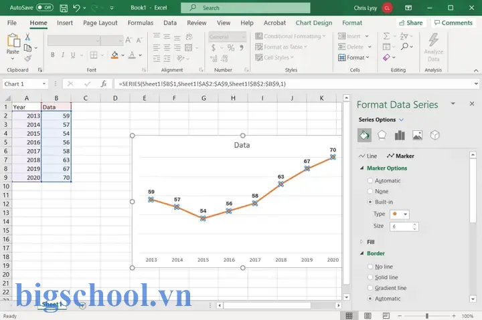Switch to Page Layout view icon in status bar
Image resolution: width=482 pixels, height=320 pixels.
click(x=368, y=316)
